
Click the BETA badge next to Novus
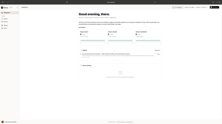[11, 8]
